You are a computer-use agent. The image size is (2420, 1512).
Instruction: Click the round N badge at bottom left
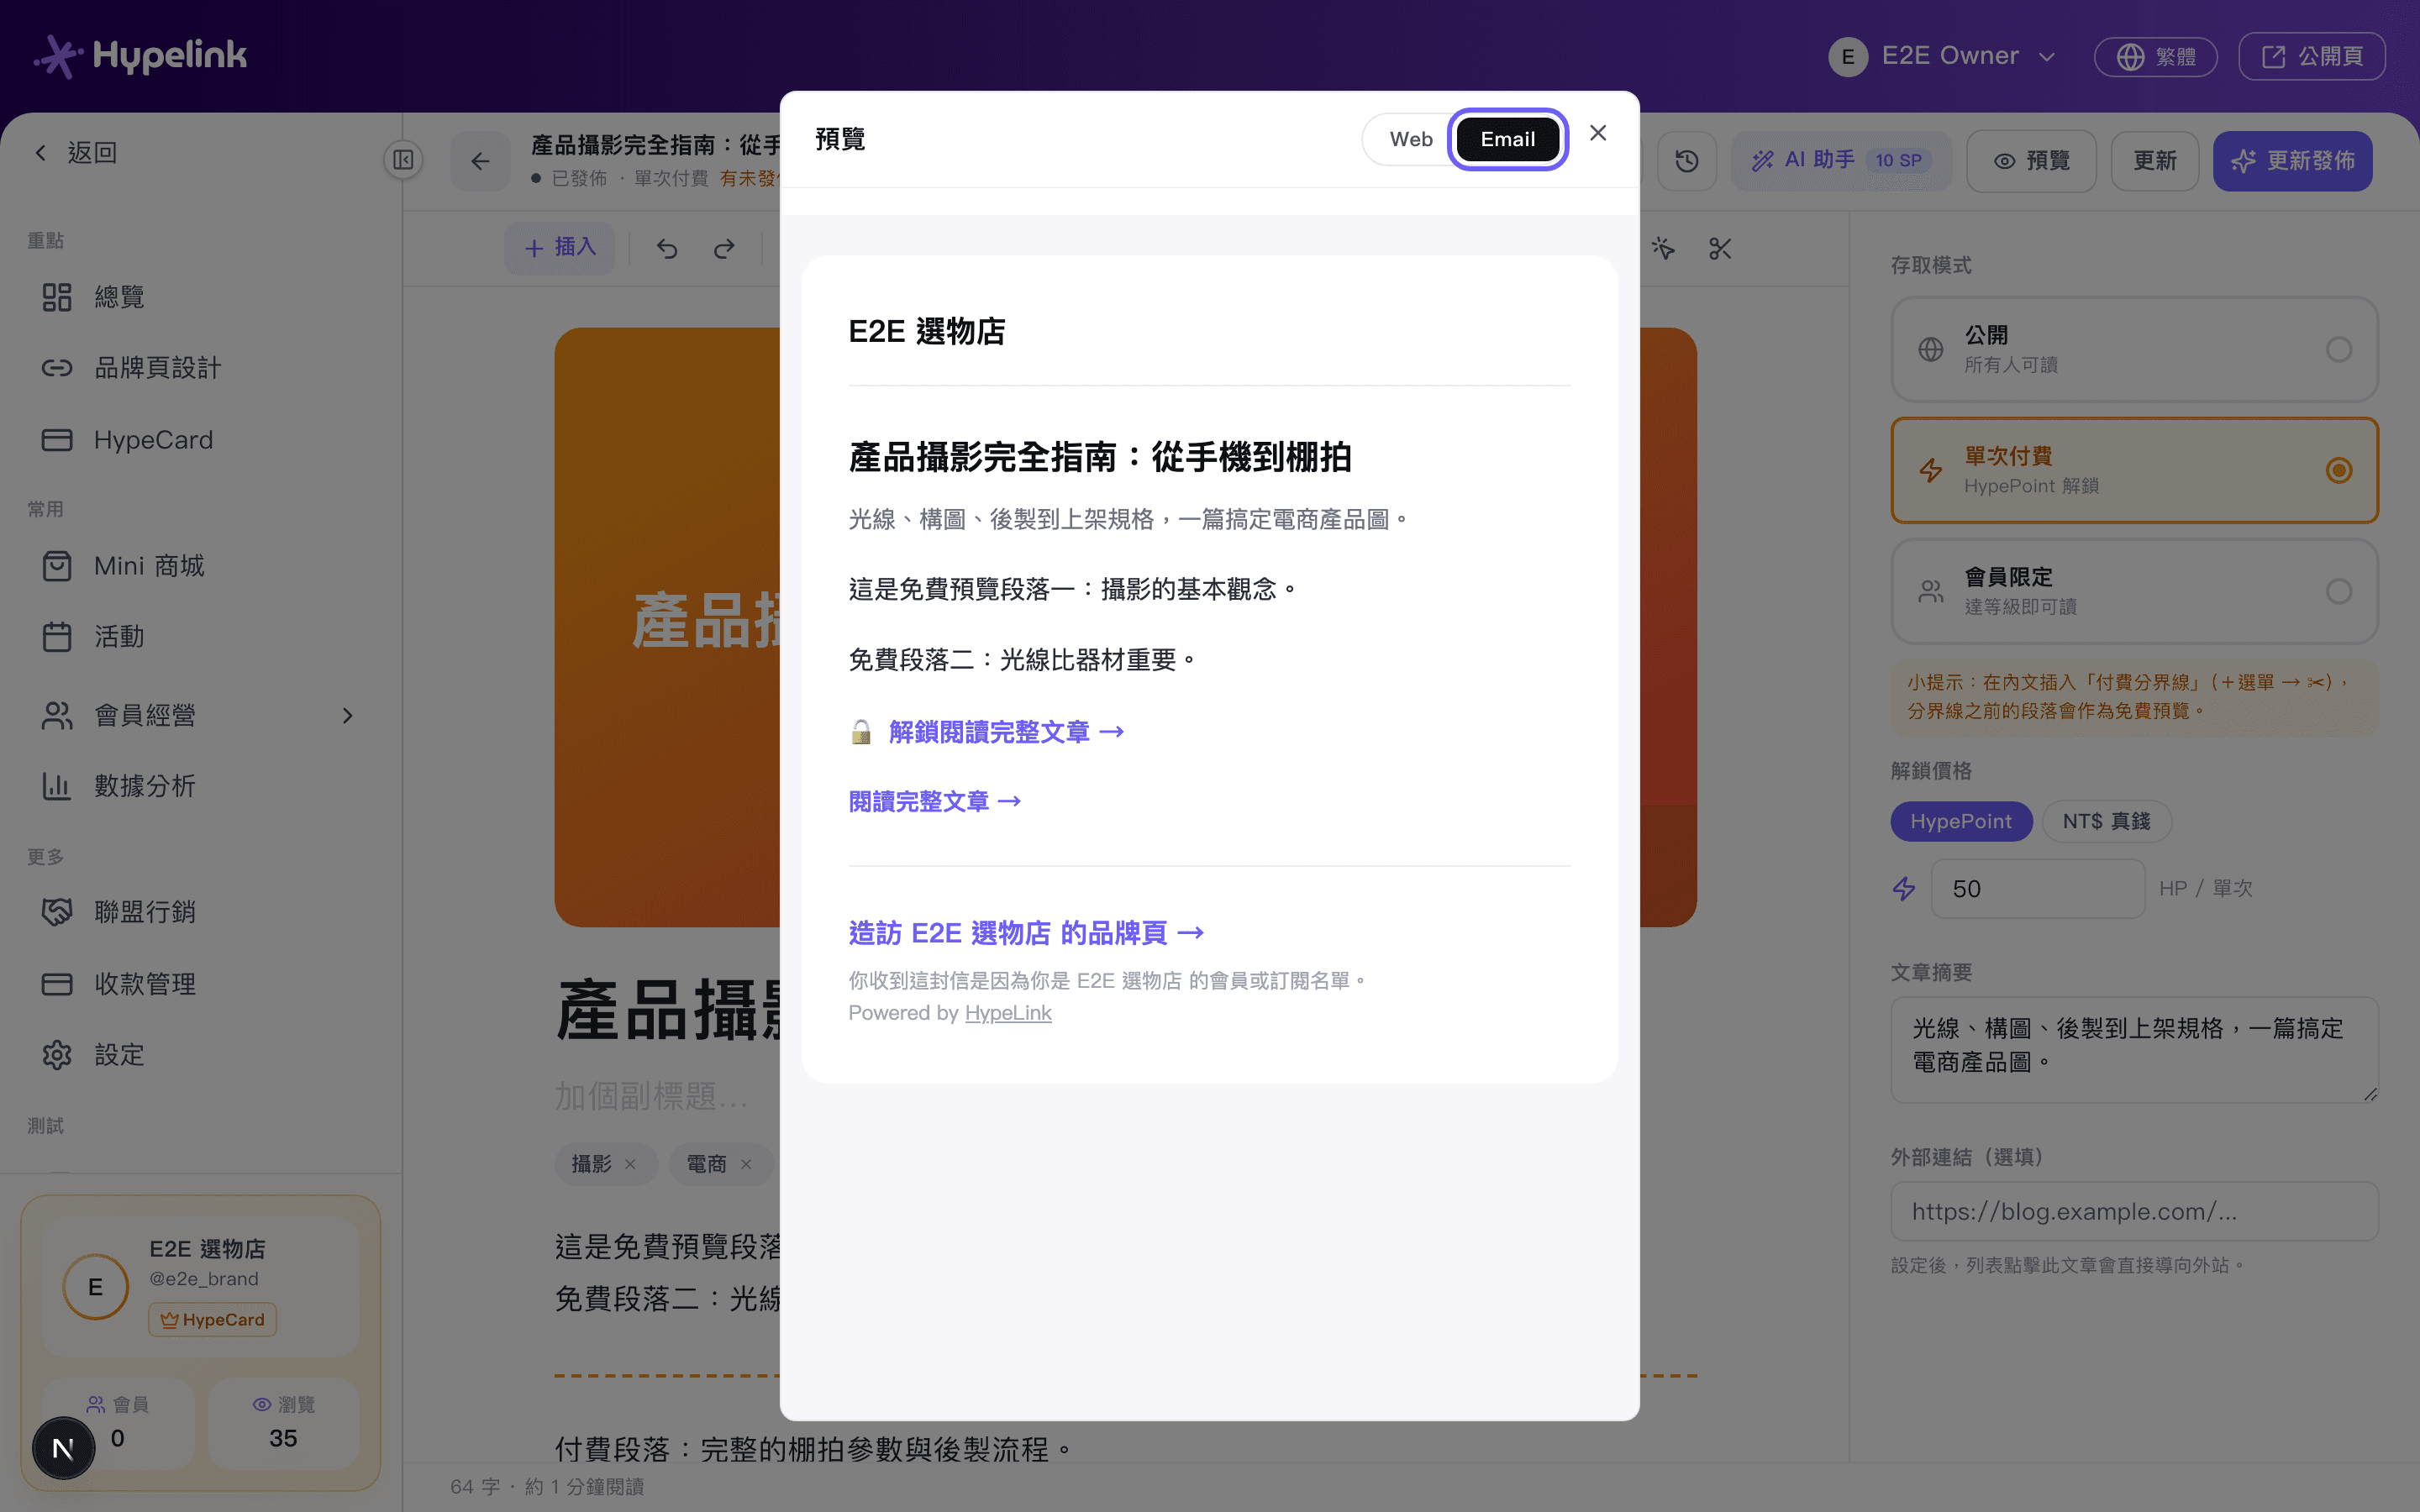point(63,1448)
